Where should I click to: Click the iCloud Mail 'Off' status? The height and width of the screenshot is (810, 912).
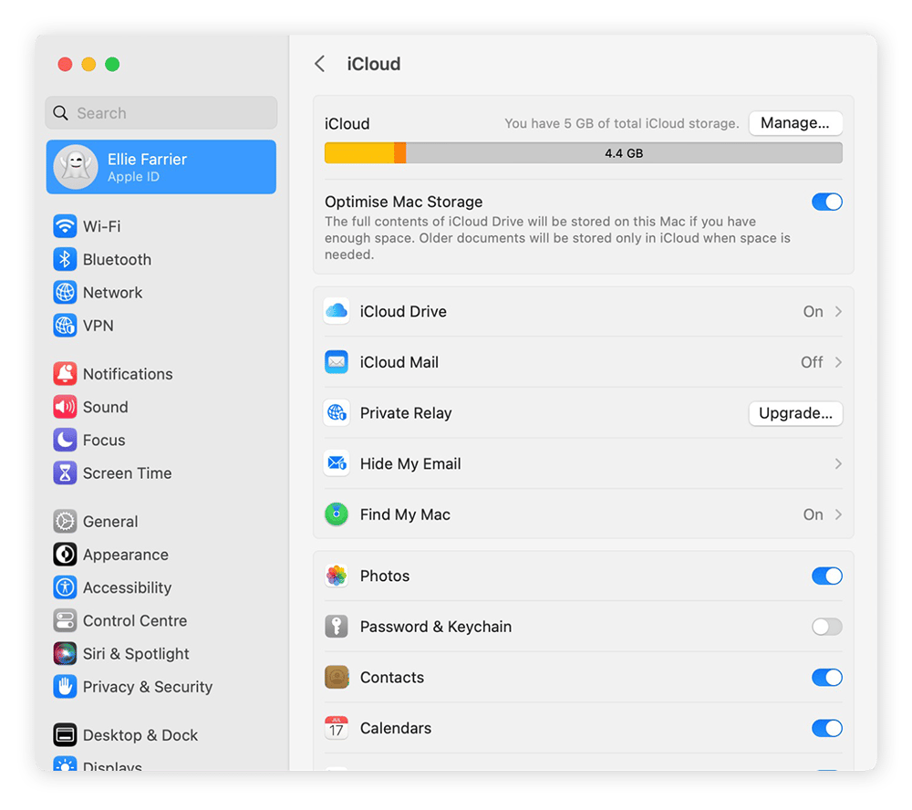pos(812,362)
